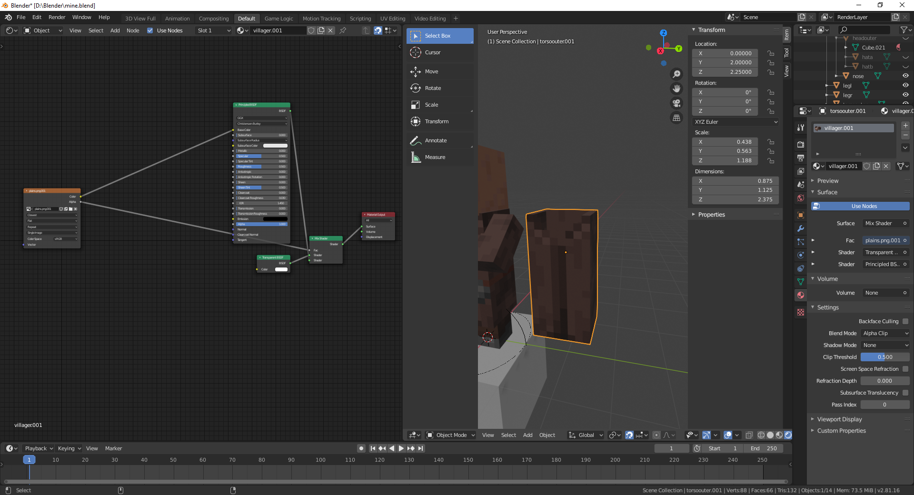Activate the Rotate tool
914x495 pixels.
coord(440,88)
